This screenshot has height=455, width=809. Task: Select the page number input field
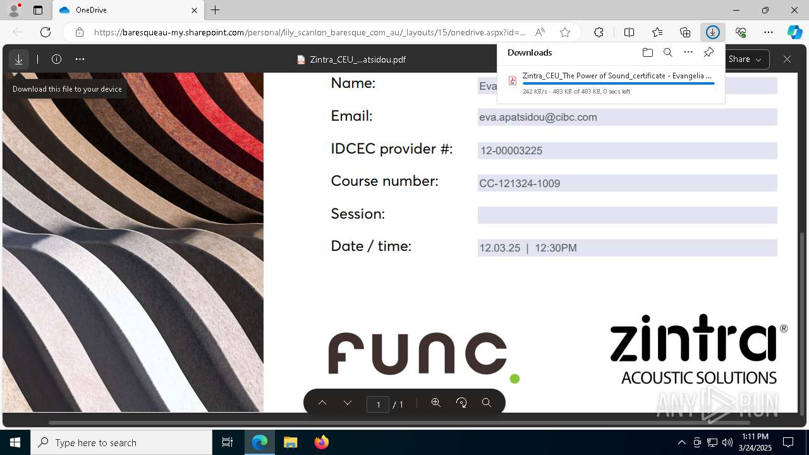point(378,404)
